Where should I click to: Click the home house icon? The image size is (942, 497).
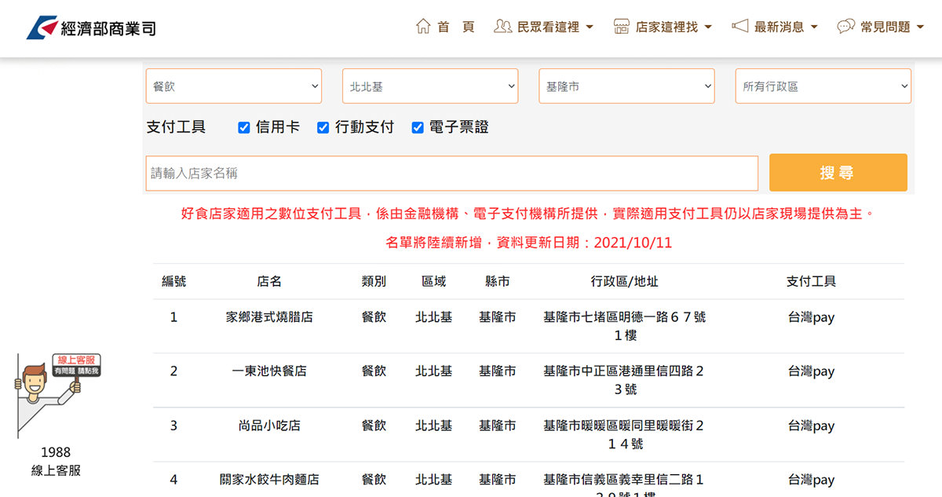point(423,27)
